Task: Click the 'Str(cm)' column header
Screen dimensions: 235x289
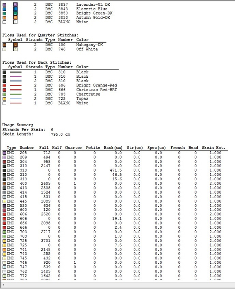Action: pos(135,148)
